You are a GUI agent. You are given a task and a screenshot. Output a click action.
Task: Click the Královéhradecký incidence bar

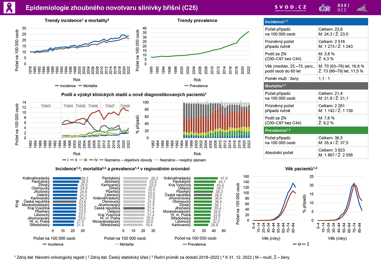pyautogui.click(x=67, y=178)
